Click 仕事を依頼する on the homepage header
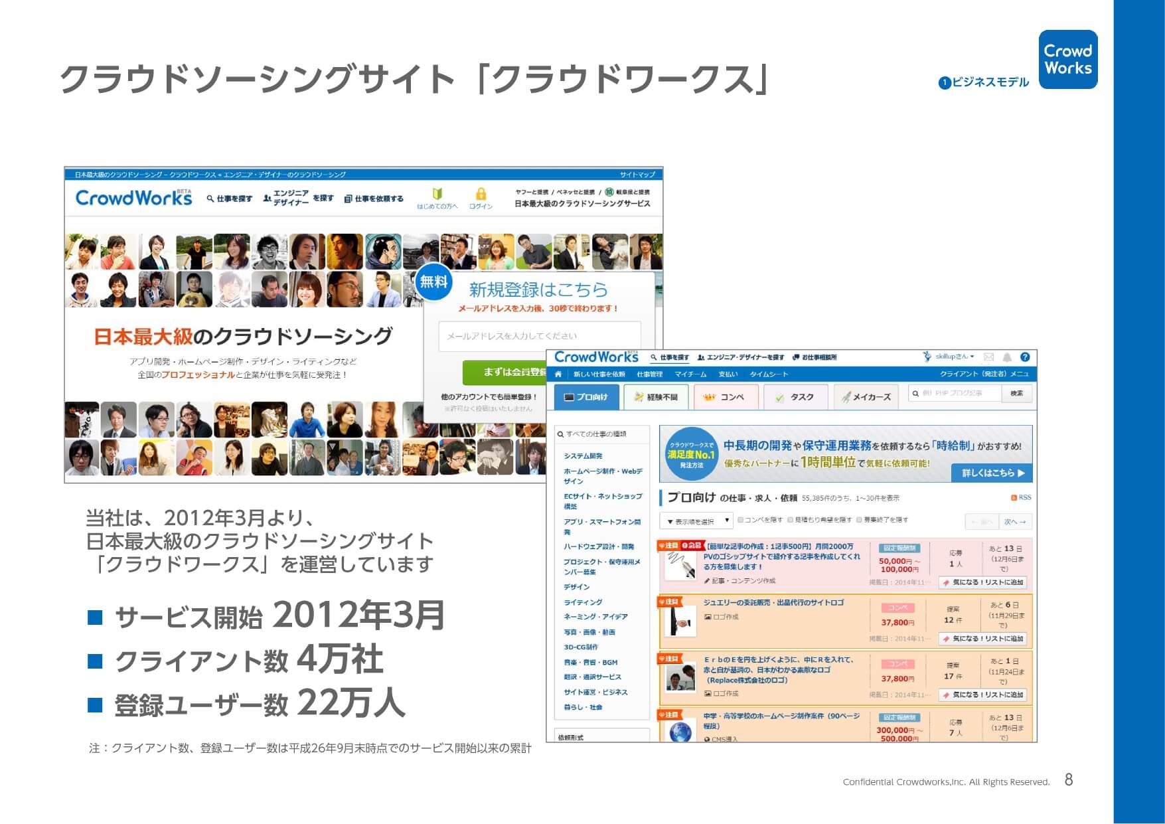This screenshot has width=1165, height=824. (374, 199)
